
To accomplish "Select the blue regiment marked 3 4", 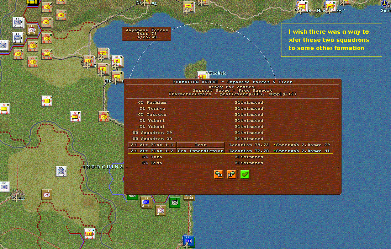I will click(146, 202).
